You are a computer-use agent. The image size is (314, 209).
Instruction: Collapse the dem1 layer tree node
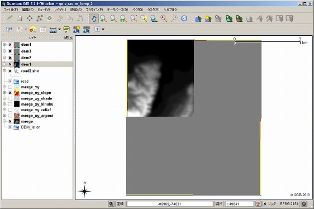(4, 64)
